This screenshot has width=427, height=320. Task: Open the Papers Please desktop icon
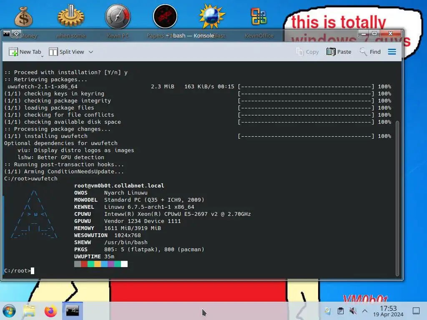point(165,16)
